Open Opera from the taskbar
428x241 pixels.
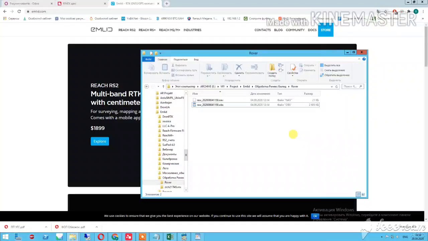101,237
